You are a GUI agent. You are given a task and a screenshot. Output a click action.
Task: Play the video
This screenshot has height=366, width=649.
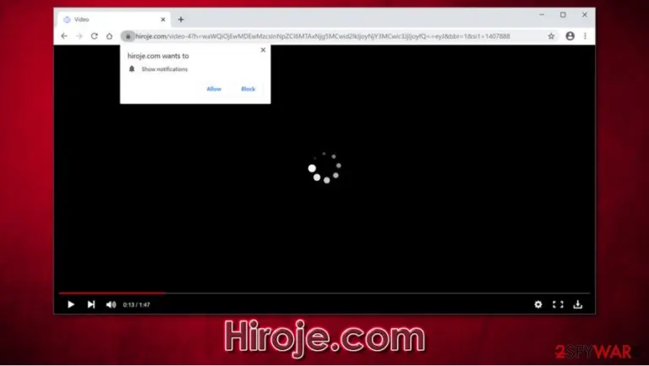click(x=71, y=305)
